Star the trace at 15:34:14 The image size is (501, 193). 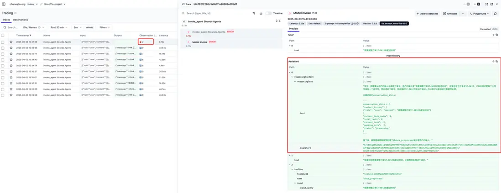pos(11,66)
